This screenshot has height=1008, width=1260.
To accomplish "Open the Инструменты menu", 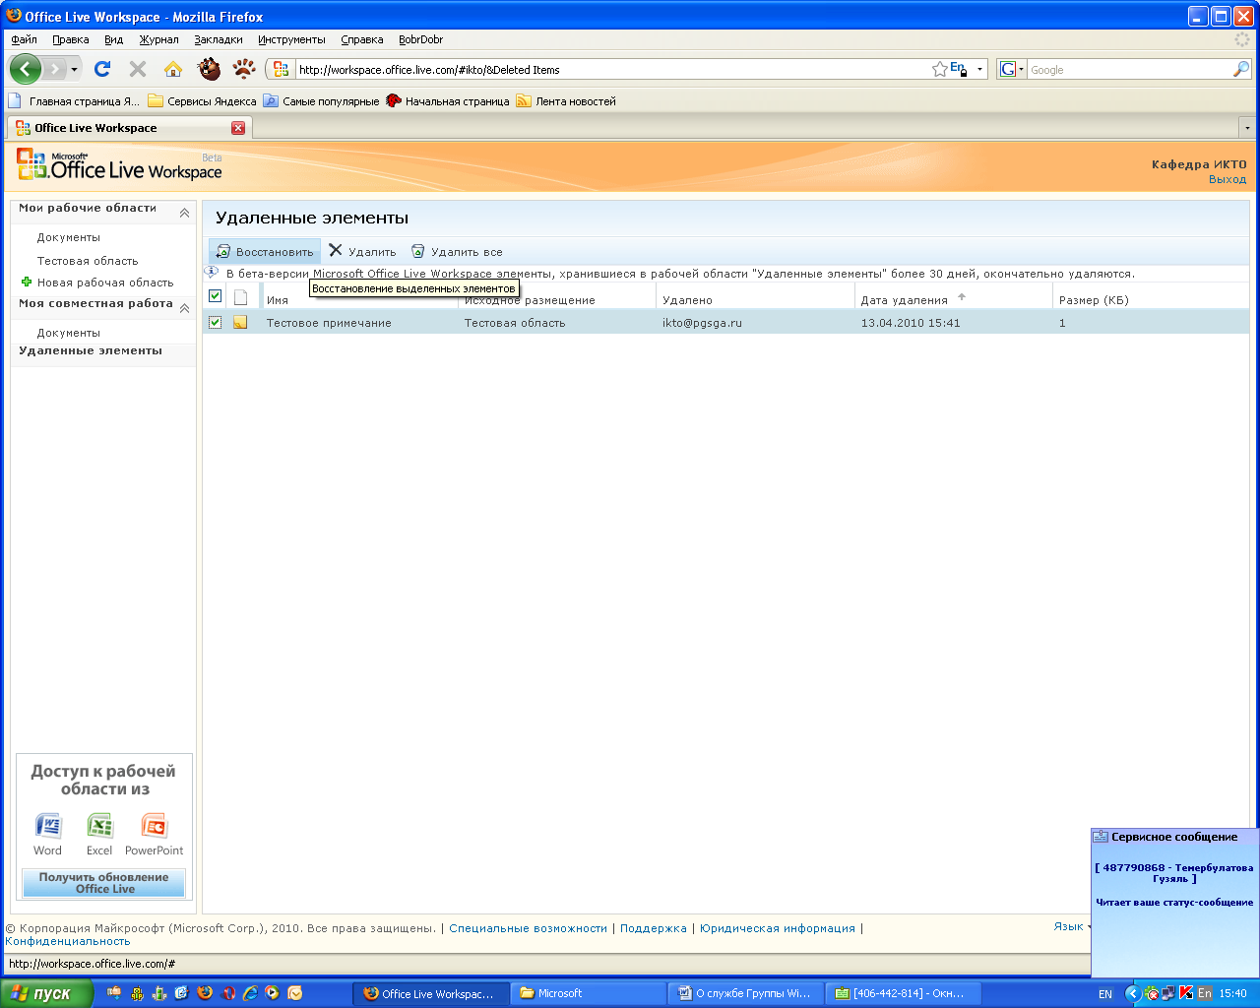I will 291,39.
